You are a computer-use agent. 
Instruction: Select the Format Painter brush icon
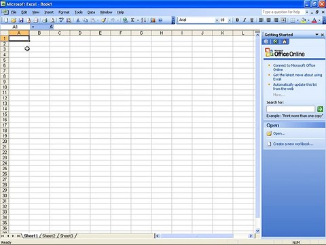click(x=104, y=20)
